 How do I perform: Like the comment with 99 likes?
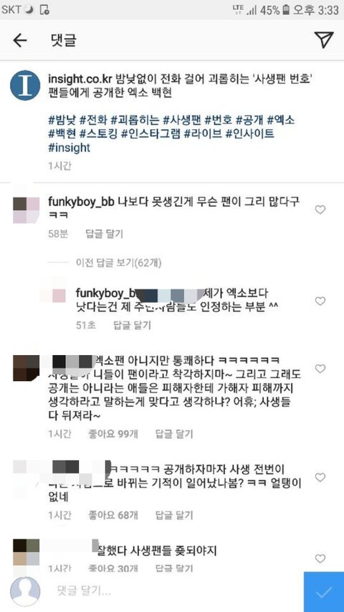click(x=320, y=369)
